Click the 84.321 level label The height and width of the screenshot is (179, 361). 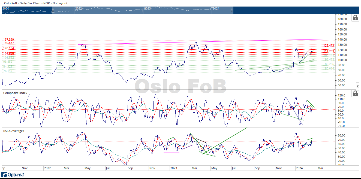[8, 66]
